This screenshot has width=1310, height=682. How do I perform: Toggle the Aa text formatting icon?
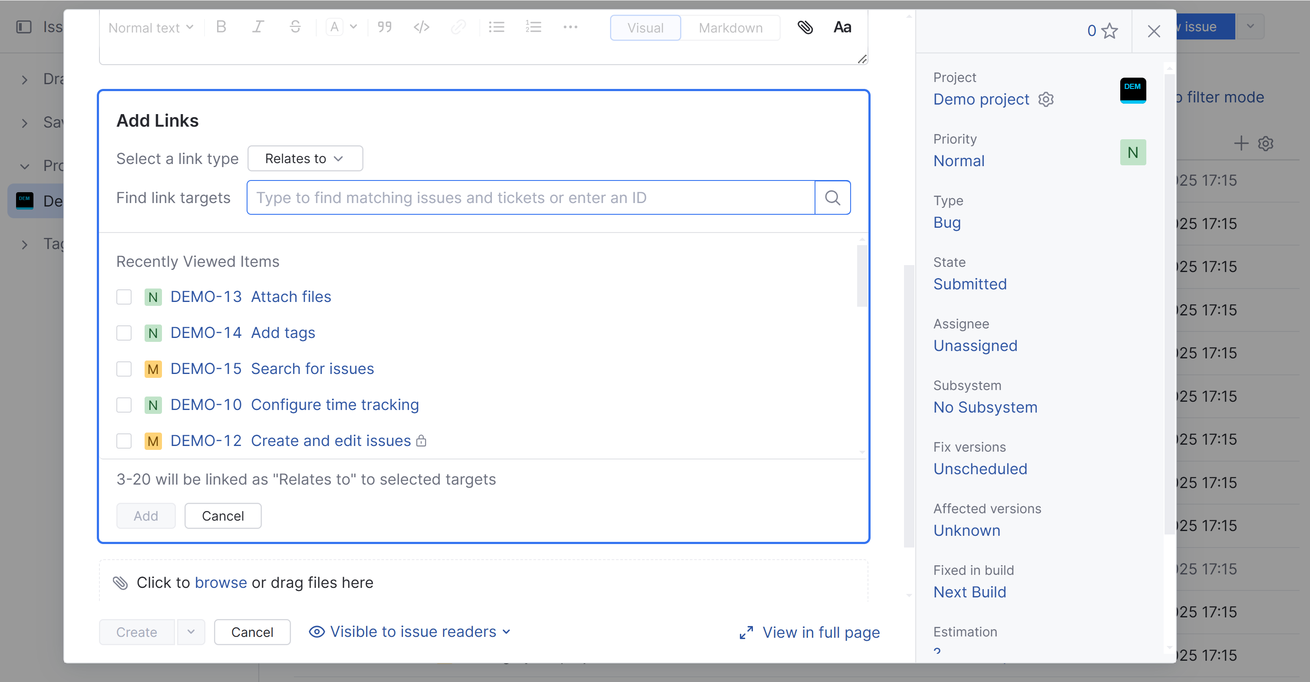click(842, 27)
